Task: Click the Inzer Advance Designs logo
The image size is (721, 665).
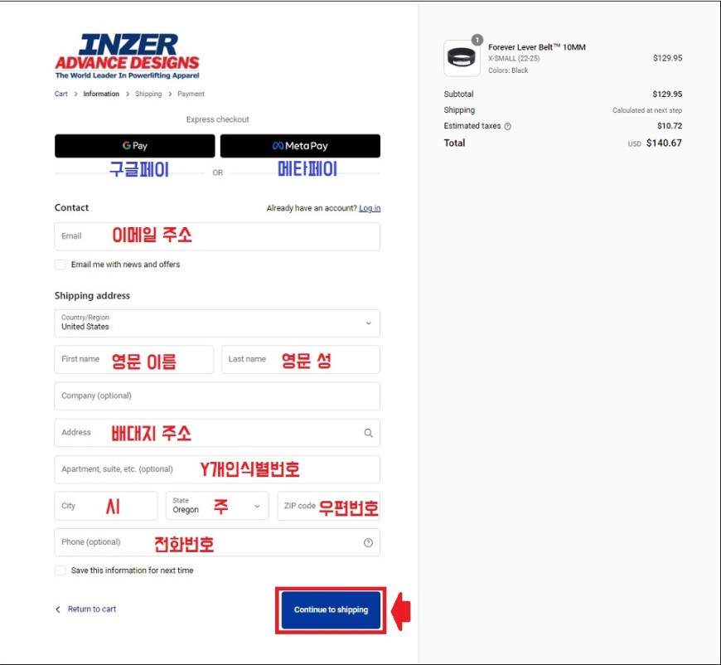Action: click(x=127, y=56)
